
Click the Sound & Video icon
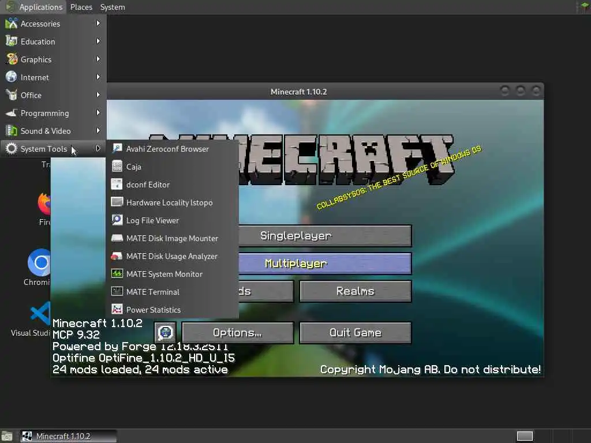[12, 131]
